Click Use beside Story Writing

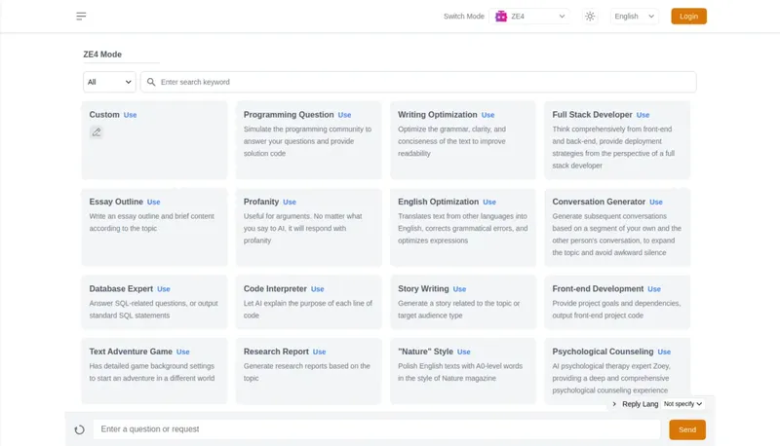pyautogui.click(x=459, y=289)
